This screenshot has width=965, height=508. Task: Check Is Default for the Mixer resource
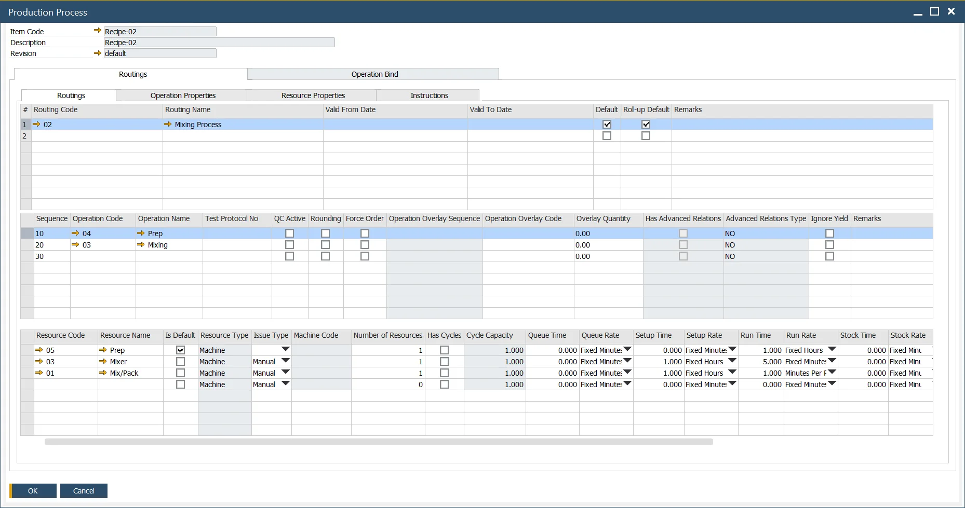(180, 362)
